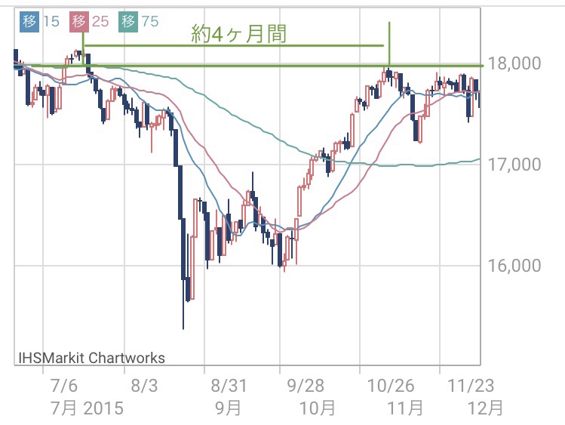
Task: Click the 12月 month label
Action: [x=485, y=409]
